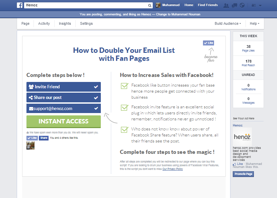Click the See Your Ad Here heading
277x198 pixels.
pyautogui.click(x=244, y=118)
